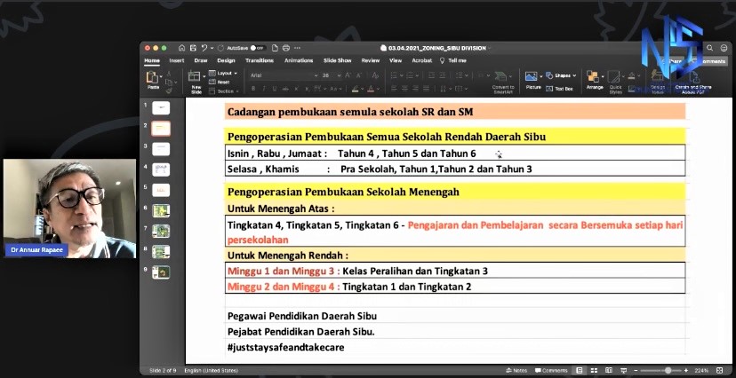The height and width of the screenshot is (378, 736).
Task: Open the Acrobat ribbon tab
Action: coord(422,60)
